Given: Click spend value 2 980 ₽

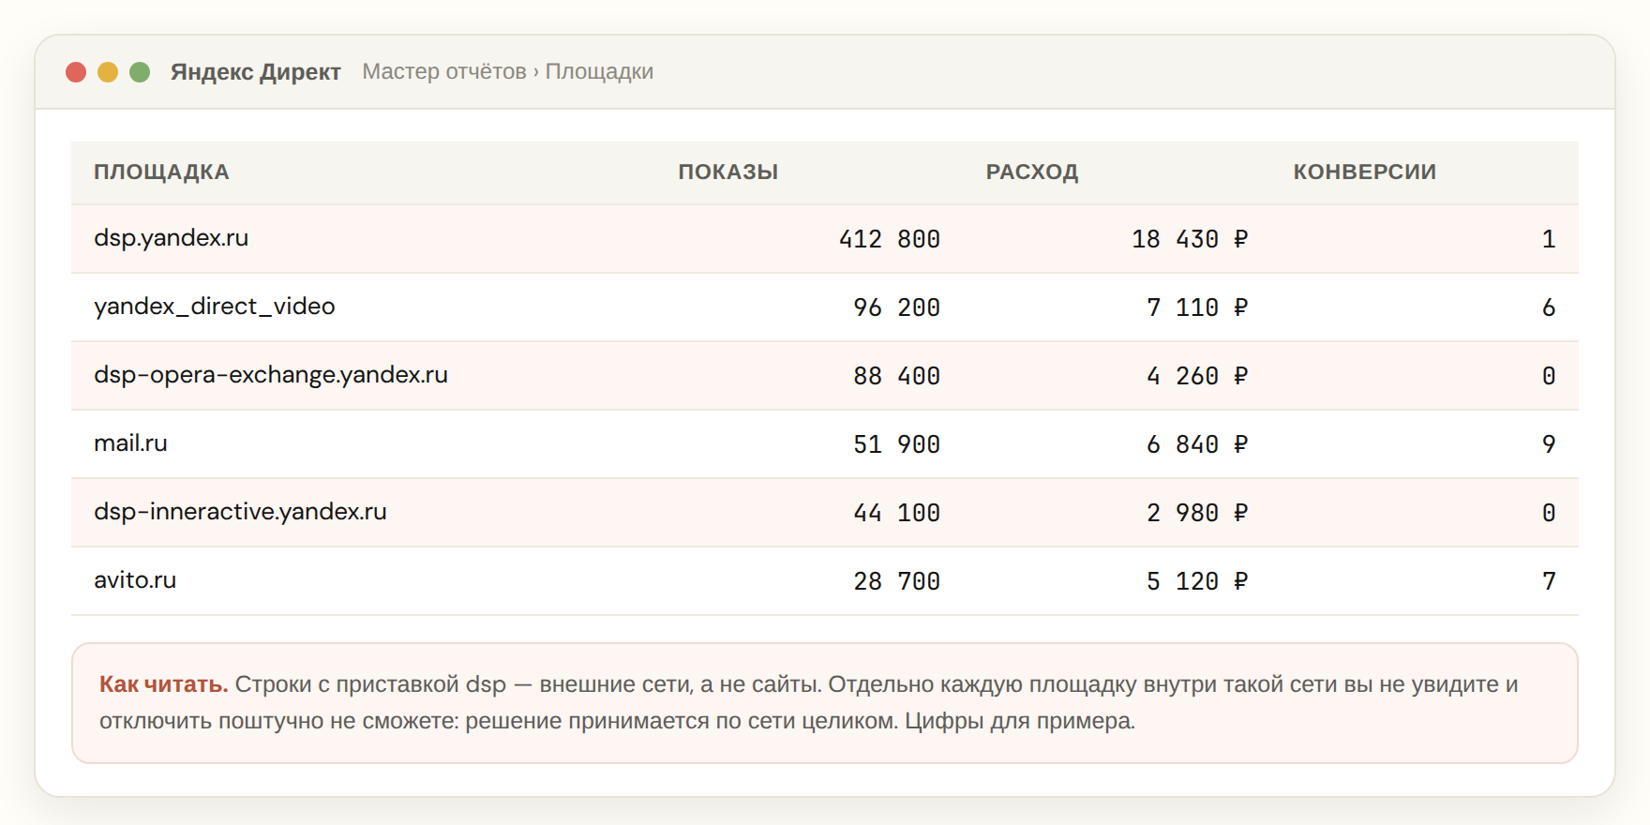Looking at the screenshot, I should (x=1197, y=513).
